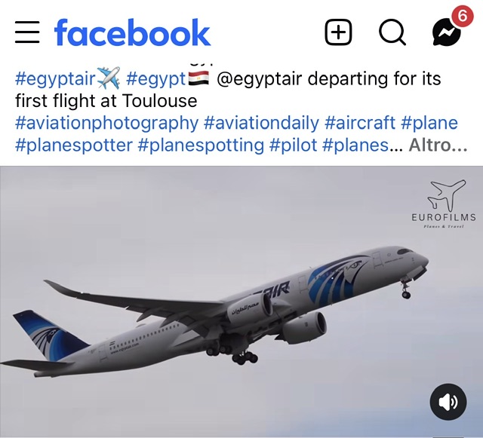The image size is (483, 438).
Task: Open the #planespotter hashtag
Action: tap(74, 145)
